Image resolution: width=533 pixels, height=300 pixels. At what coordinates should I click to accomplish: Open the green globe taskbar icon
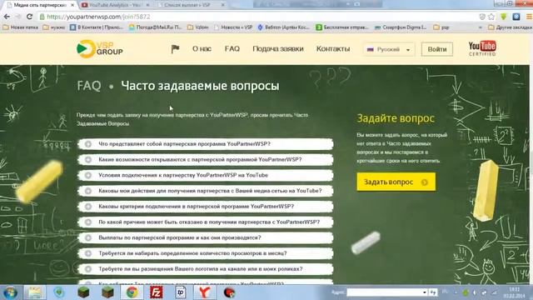(59, 292)
